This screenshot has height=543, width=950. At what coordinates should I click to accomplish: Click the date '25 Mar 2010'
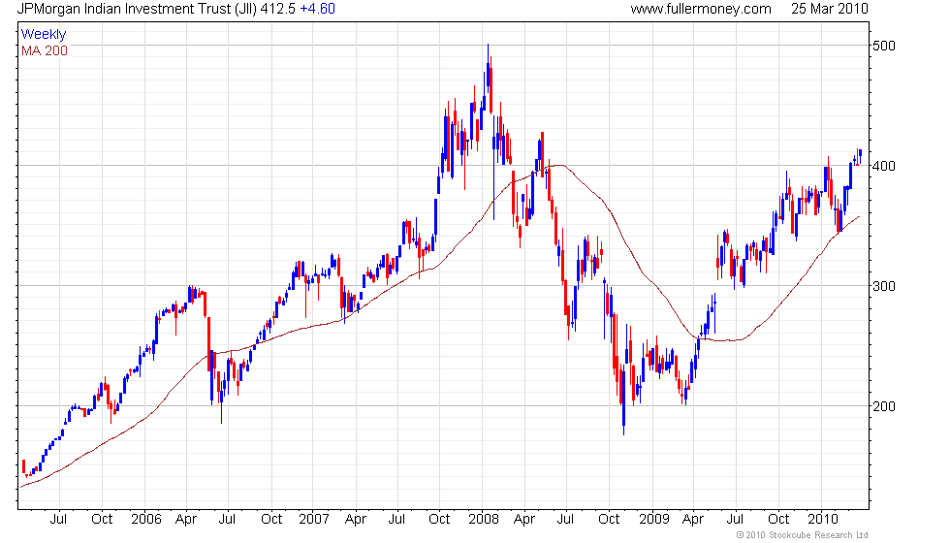(x=830, y=9)
